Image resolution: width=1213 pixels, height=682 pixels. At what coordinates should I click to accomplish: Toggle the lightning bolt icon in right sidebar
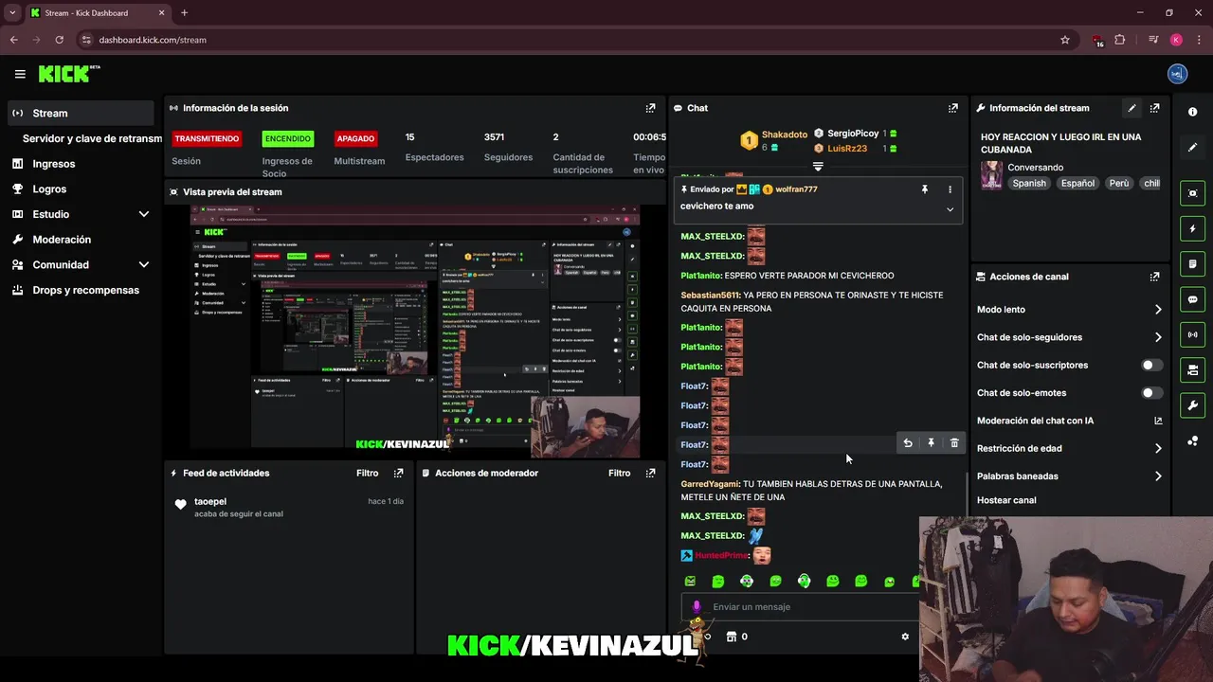point(1192,228)
